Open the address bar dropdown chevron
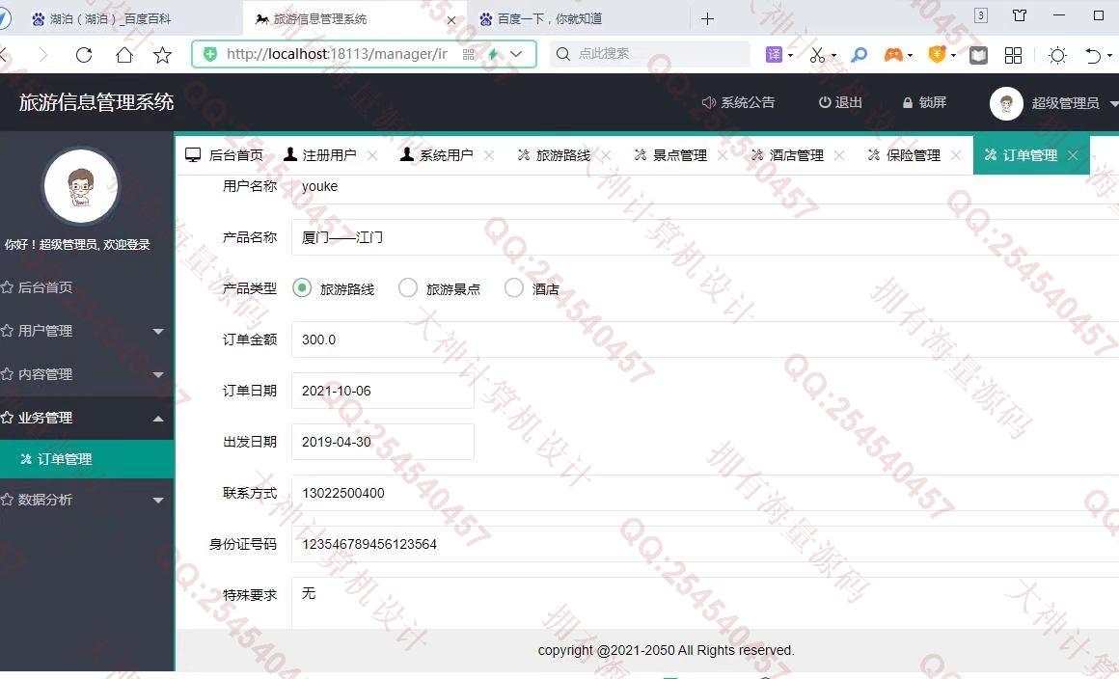Image resolution: width=1119 pixels, height=679 pixels. point(517,54)
